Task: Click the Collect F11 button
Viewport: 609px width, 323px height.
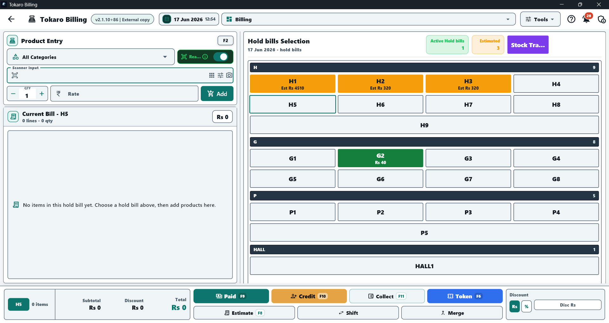Action: pos(387,296)
